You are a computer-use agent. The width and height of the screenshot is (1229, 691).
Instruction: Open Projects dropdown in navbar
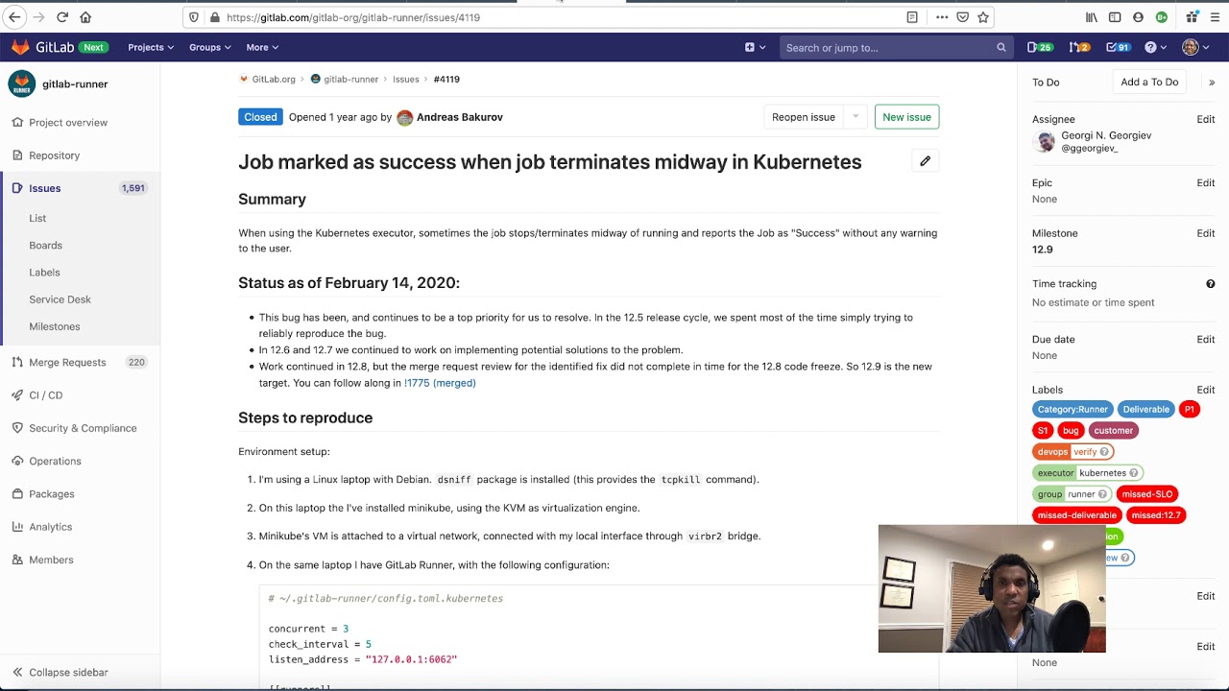click(x=151, y=47)
